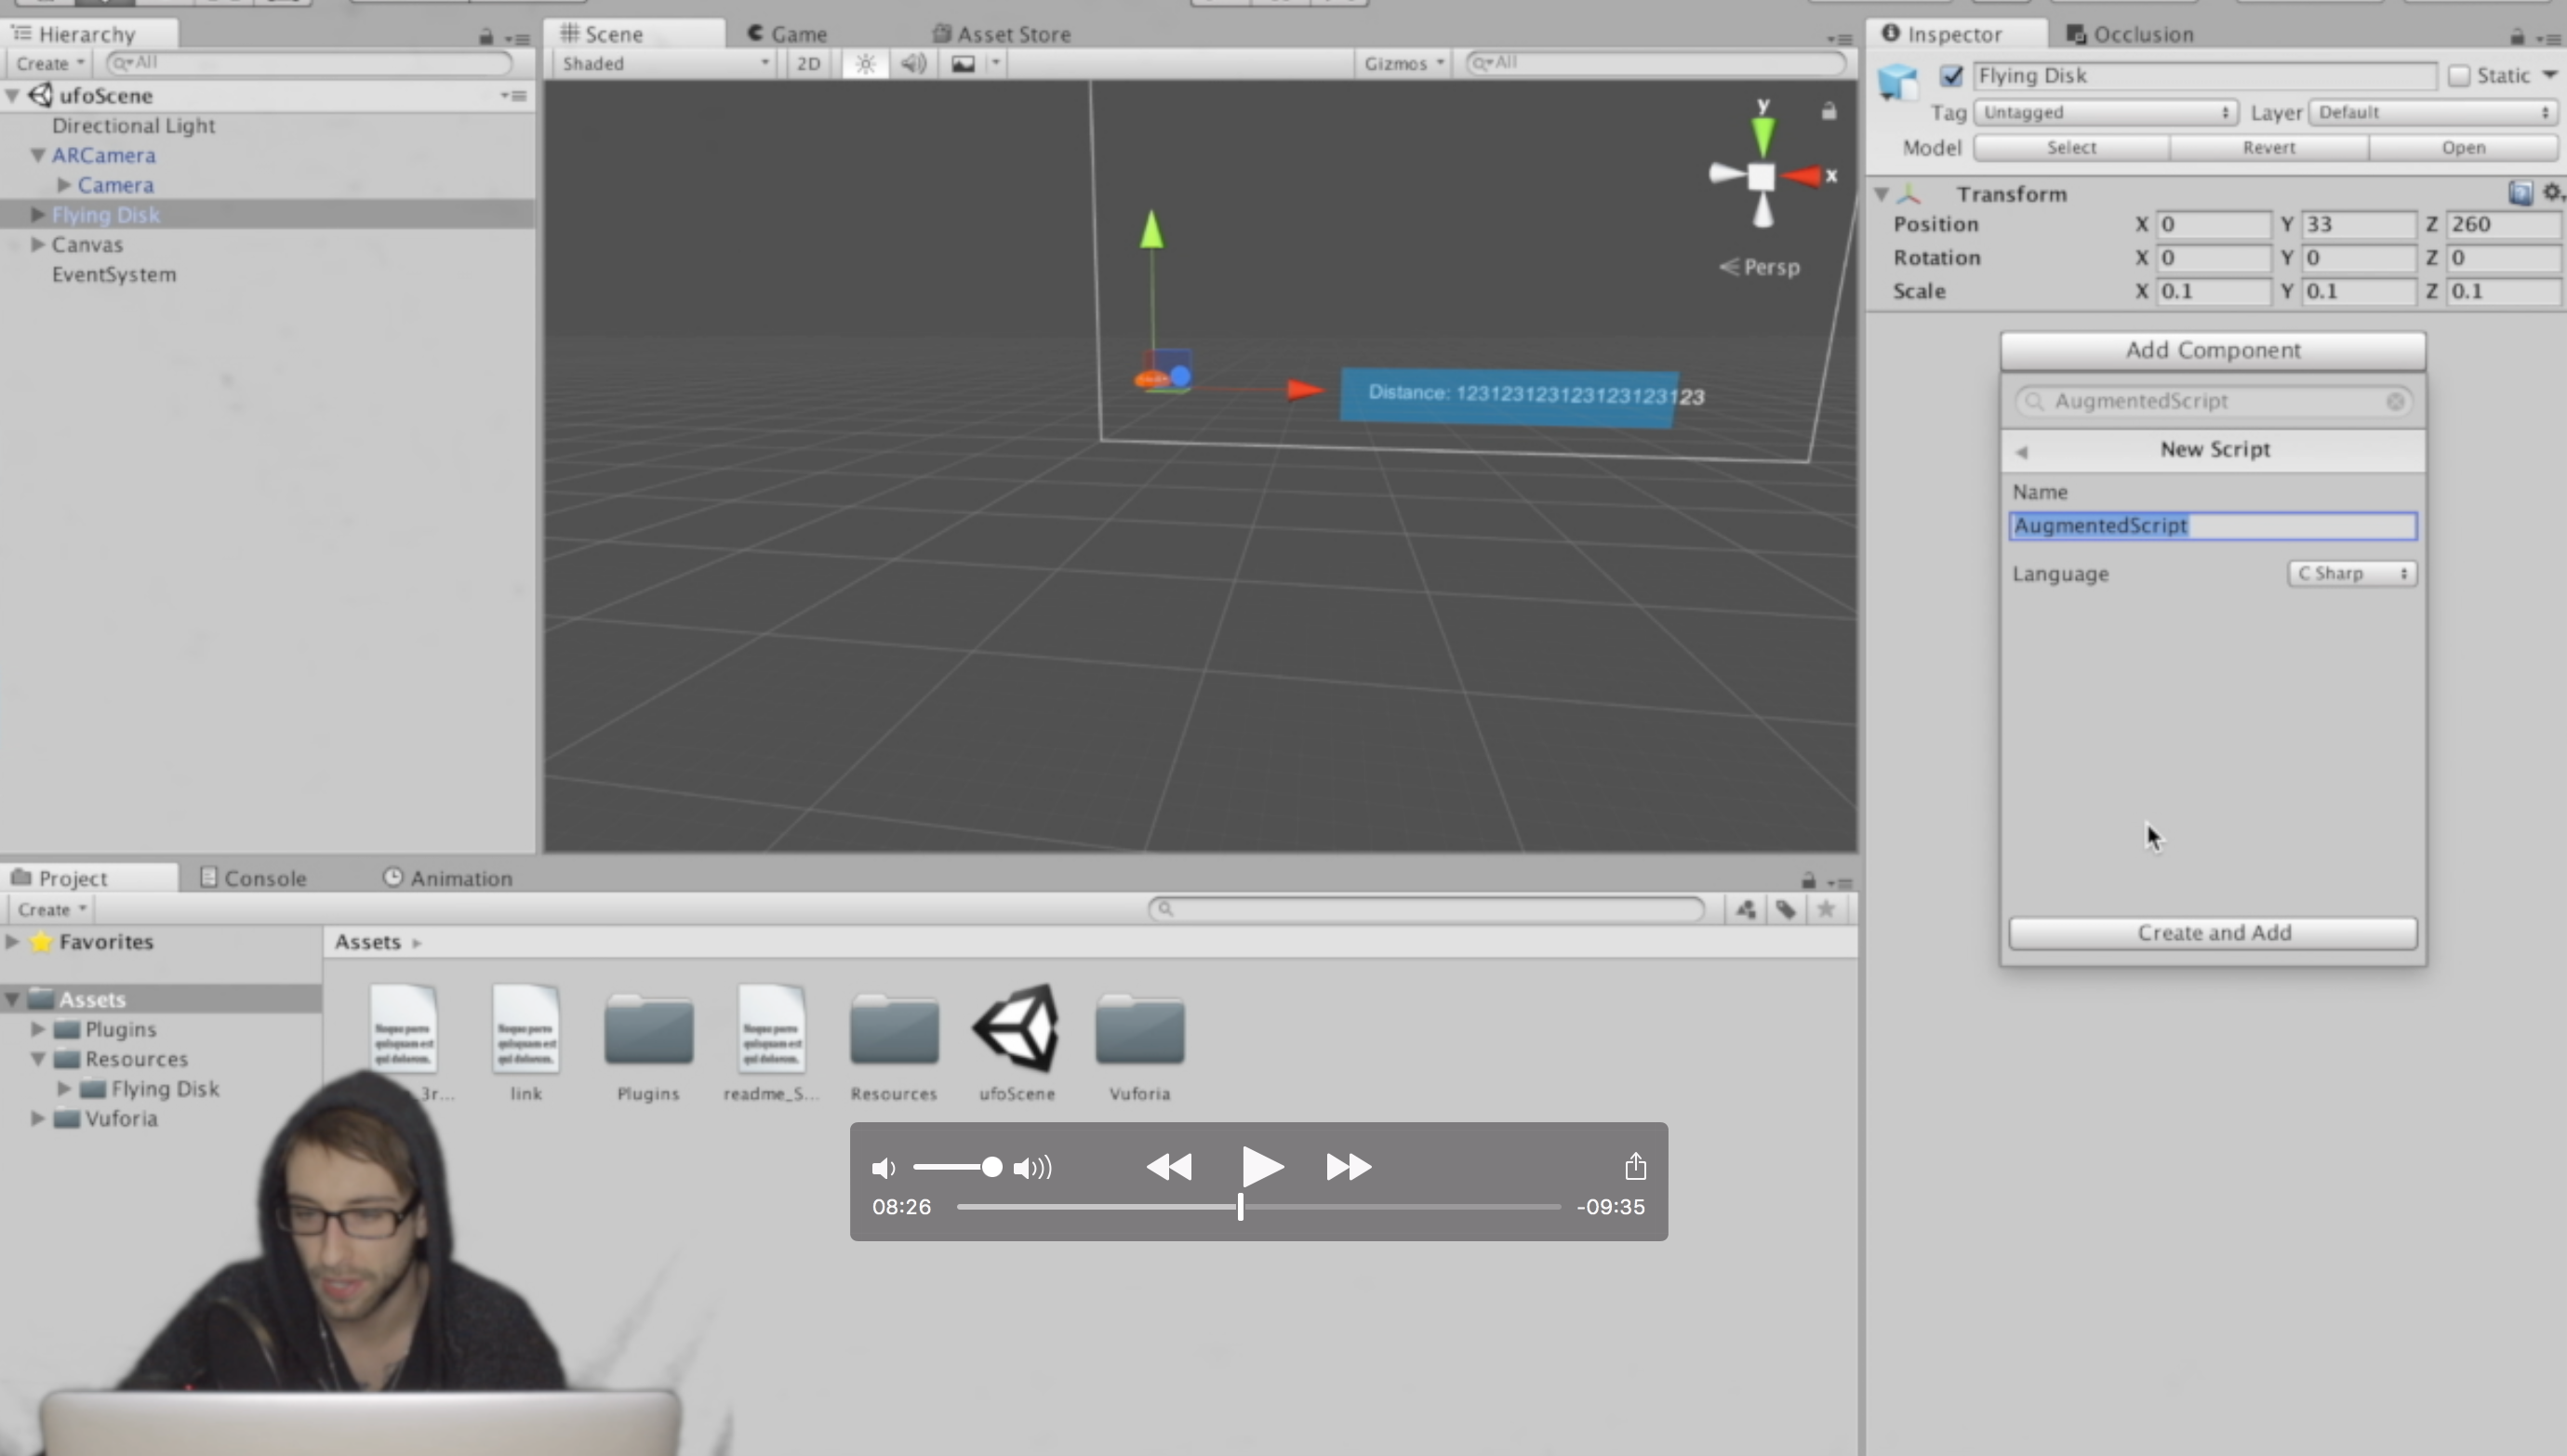Rewind the video
Screen dimensions: 2567x1456
coord(1169,1167)
